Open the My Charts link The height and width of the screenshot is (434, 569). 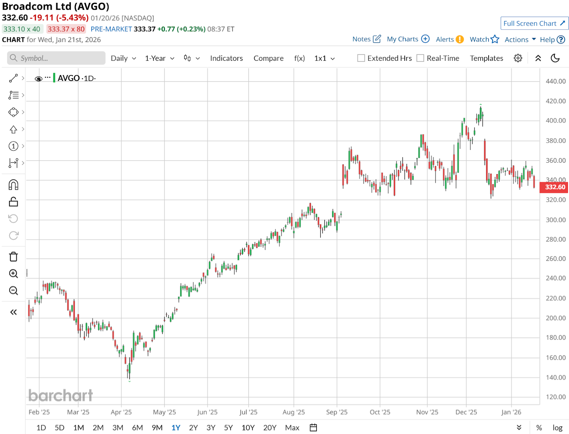point(408,39)
